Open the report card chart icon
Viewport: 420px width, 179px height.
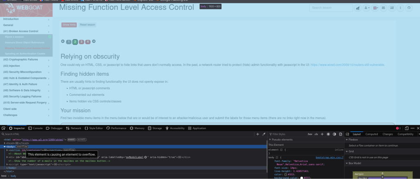tap(392, 8)
